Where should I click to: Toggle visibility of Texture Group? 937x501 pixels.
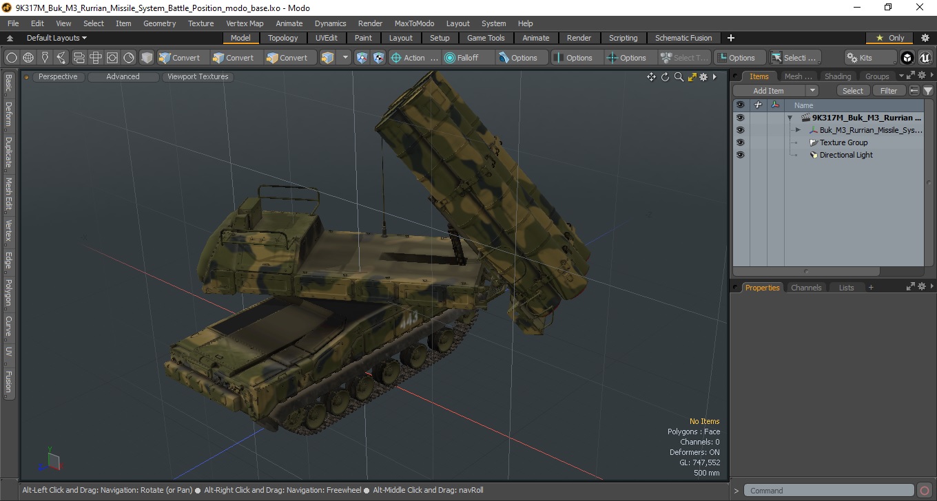[x=740, y=142]
